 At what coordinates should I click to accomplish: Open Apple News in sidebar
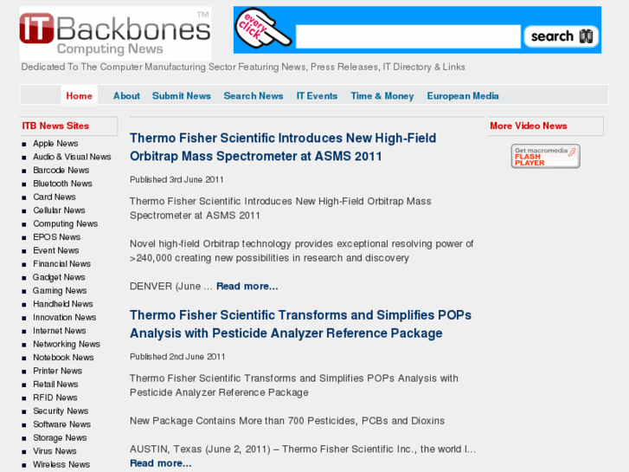click(x=55, y=144)
